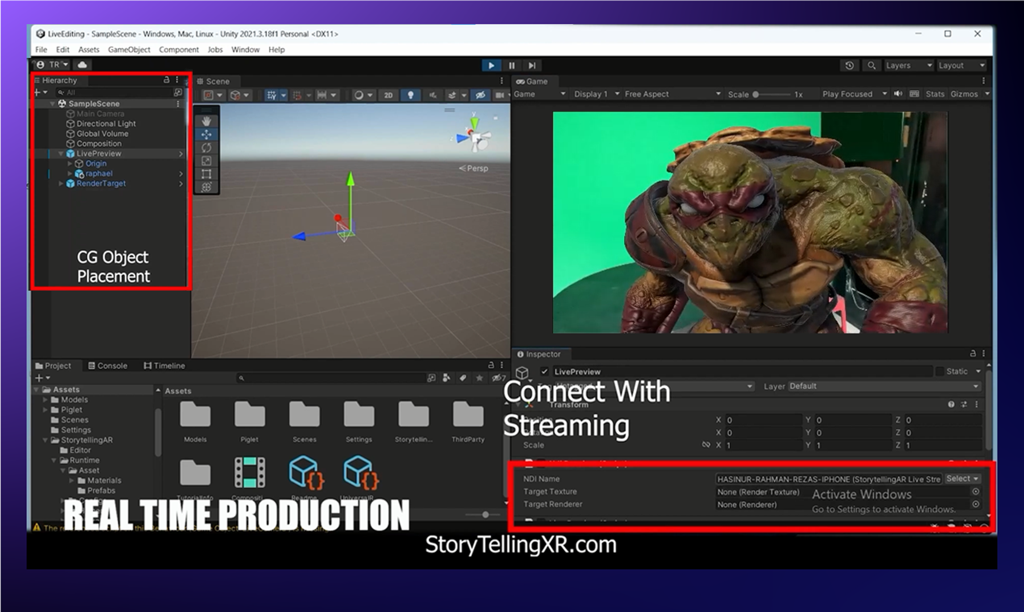Toggle the LivePreview active checkbox
The width and height of the screenshot is (1024, 612).
[545, 372]
